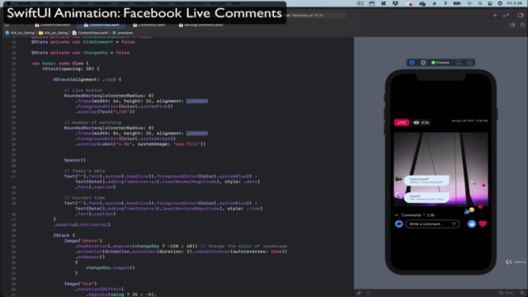Open the Wi-Fi menu bar icon
This screenshot has width=528, height=297.
point(469,3)
